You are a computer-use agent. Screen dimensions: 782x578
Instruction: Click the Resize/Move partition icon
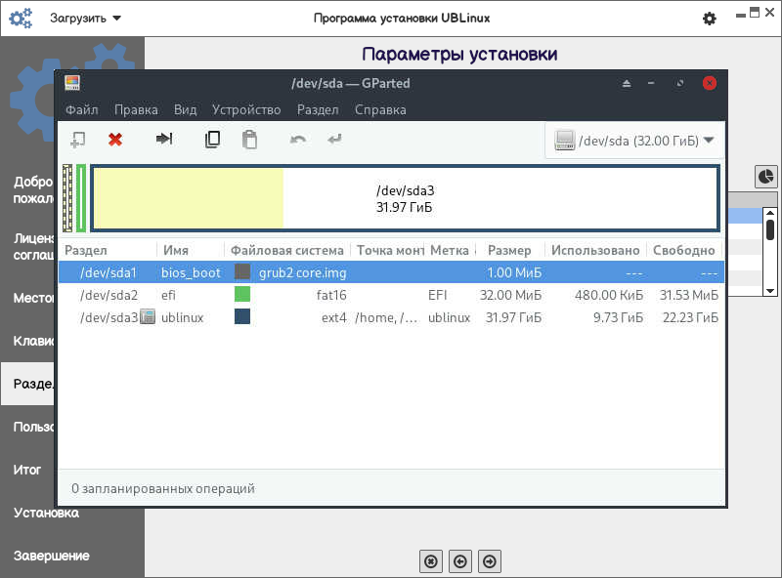(164, 139)
